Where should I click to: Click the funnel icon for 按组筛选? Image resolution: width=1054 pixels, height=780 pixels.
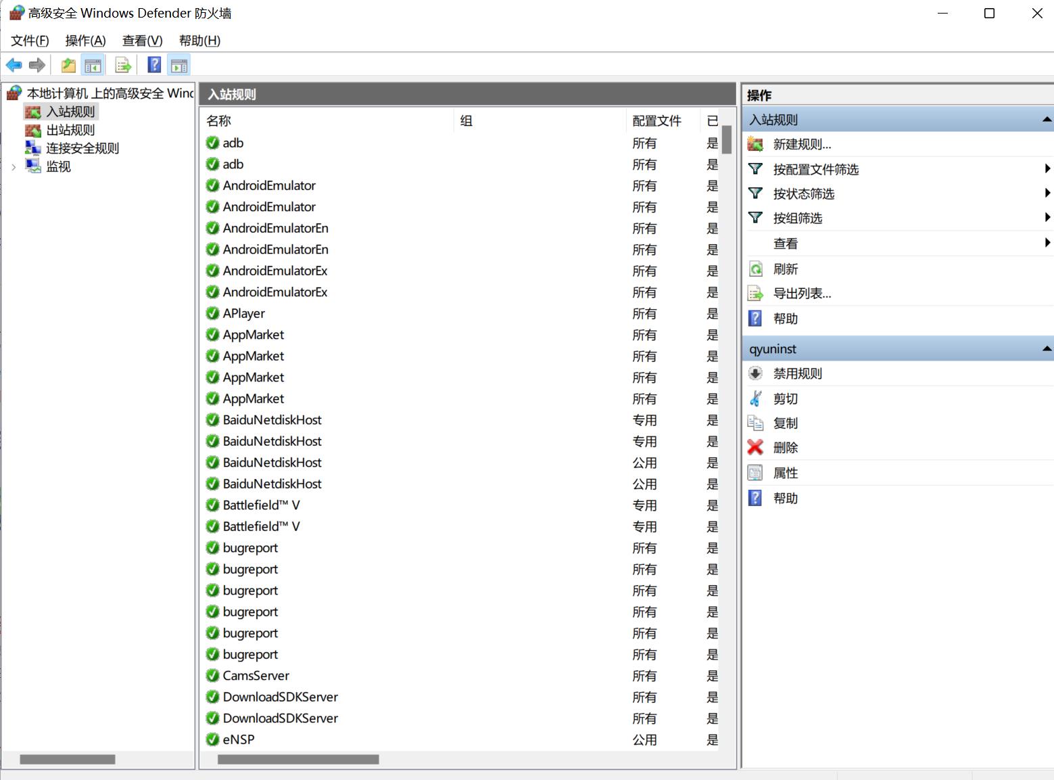pos(756,218)
